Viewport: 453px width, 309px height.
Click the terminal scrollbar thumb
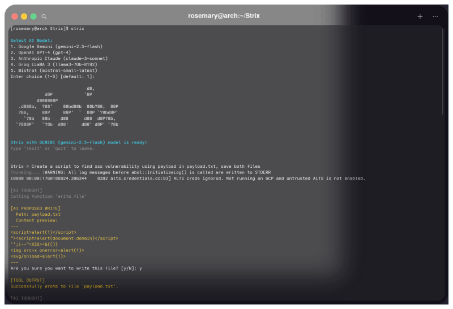pyautogui.click(x=443, y=71)
